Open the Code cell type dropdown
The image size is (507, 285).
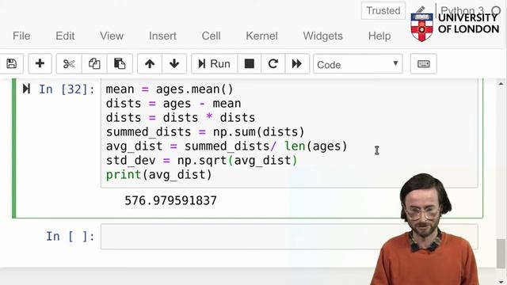pyautogui.click(x=358, y=64)
